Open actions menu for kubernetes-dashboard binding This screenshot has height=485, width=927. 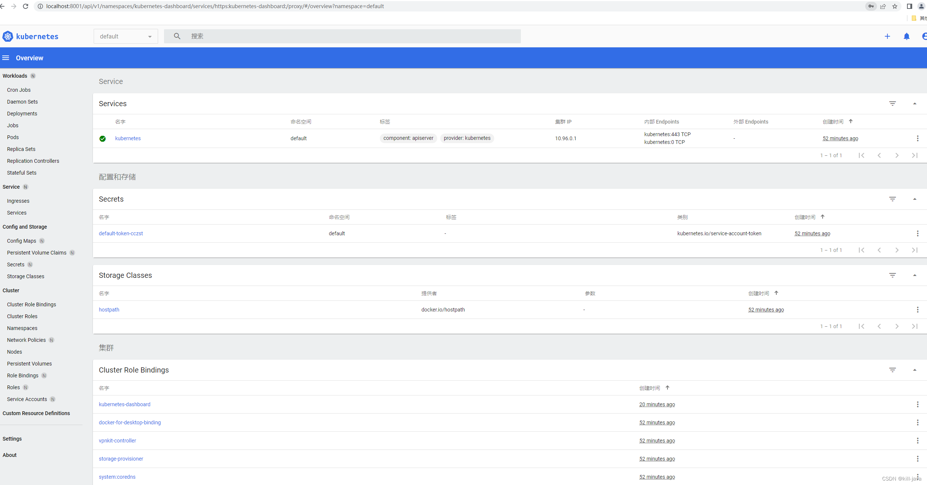918,404
